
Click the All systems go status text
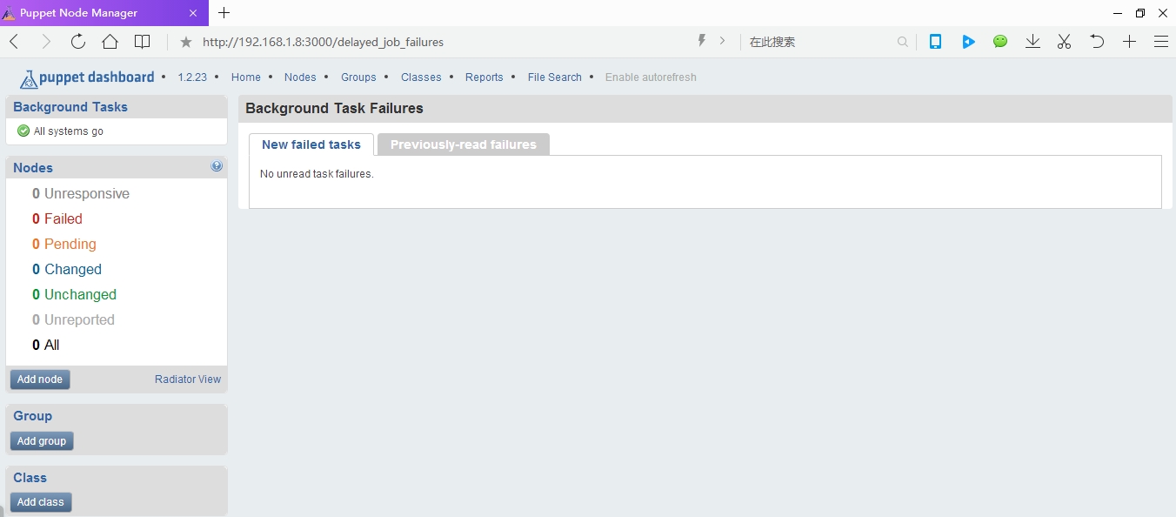(x=69, y=131)
